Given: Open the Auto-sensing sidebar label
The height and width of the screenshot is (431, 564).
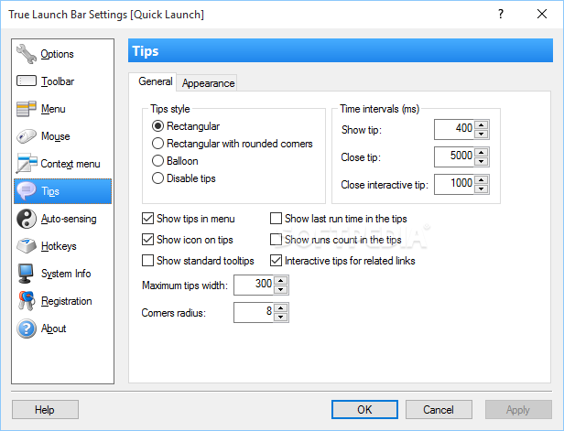Looking at the screenshot, I should [x=69, y=219].
